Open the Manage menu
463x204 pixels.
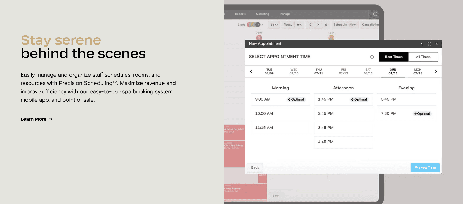pos(285,14)
